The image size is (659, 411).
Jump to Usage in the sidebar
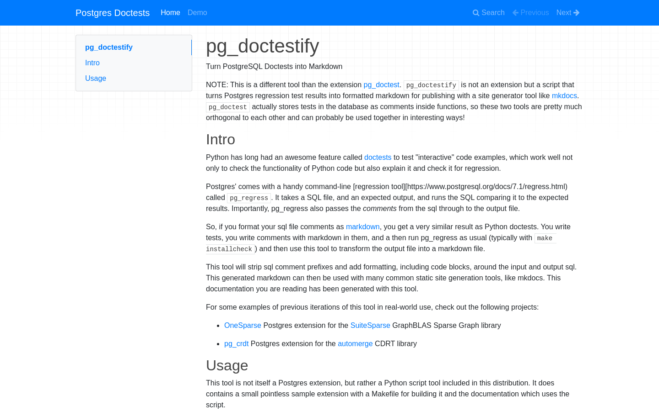[96, 79]
